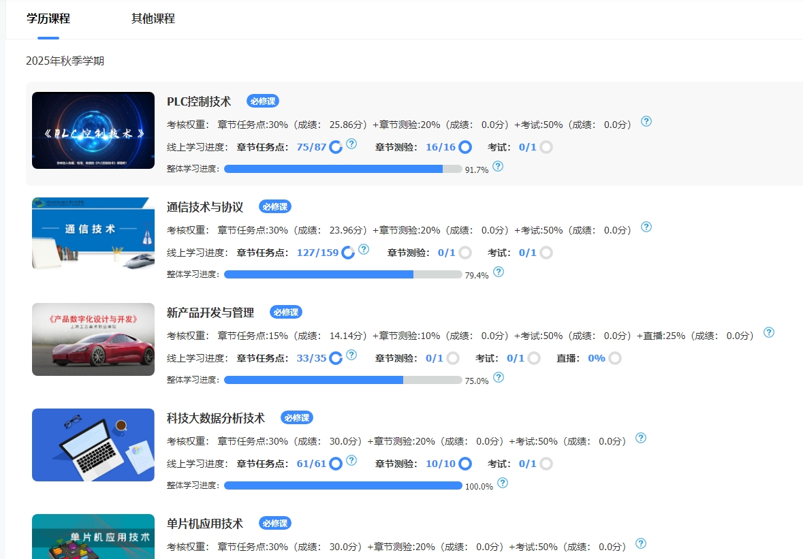The image size is (803, 559).
Task: Open the help icon for 单片机应用技术 考核权重
Action: pyautogui.click(x=641, y=543)
